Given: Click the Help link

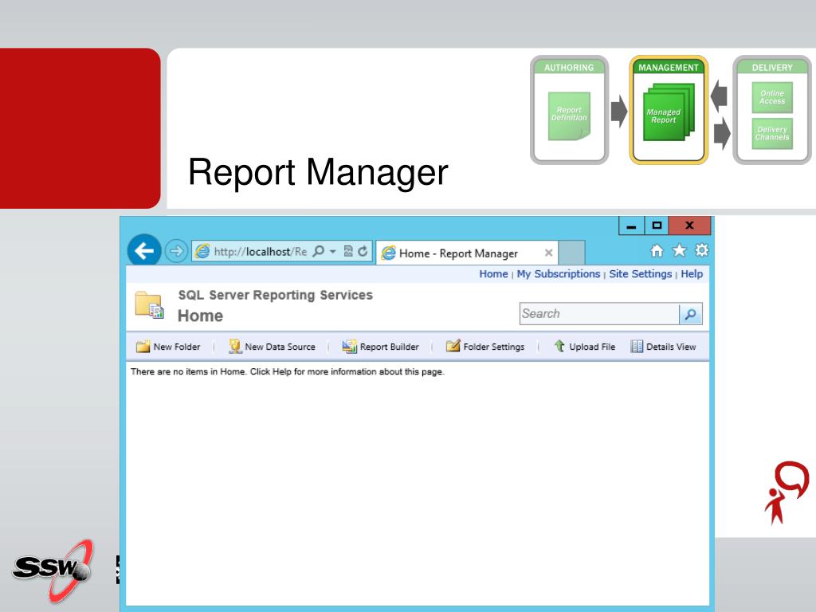Looking at the screenshot, I should coord(692,274).
